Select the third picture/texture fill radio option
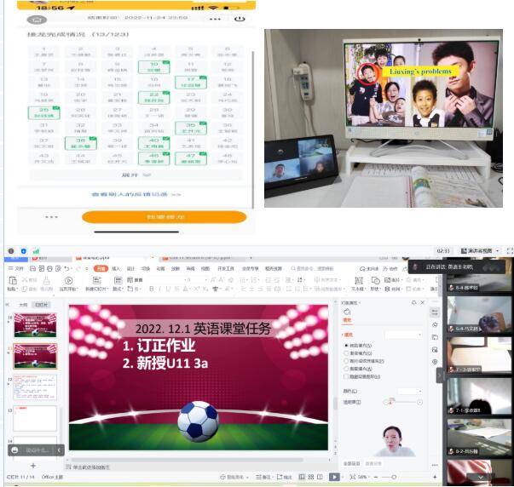This screenshot has width=514, height=487. point(346,361)
